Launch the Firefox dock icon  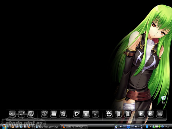[x=31, y=114]
